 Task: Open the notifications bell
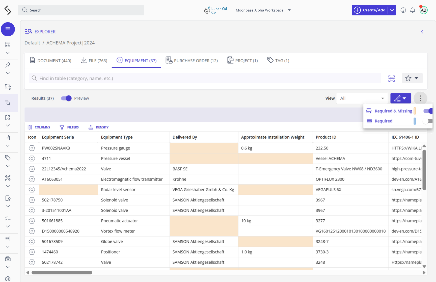point(413,10)
